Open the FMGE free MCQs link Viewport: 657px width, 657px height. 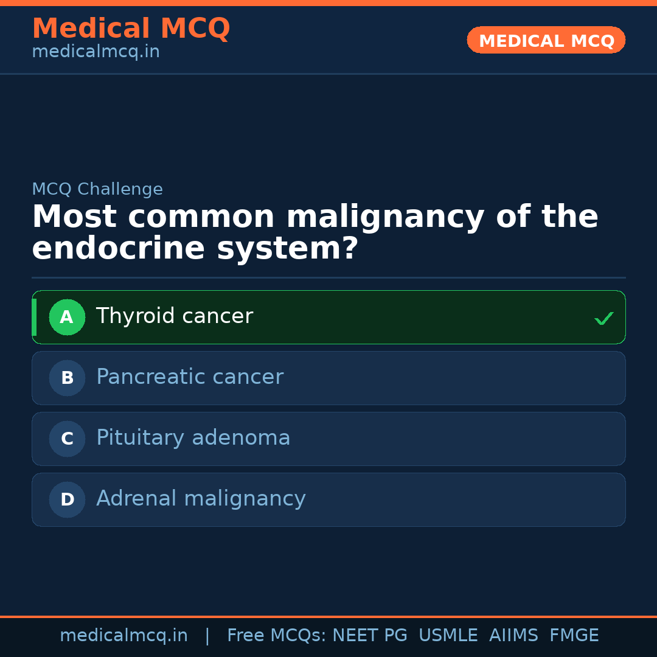pos(574,634)
